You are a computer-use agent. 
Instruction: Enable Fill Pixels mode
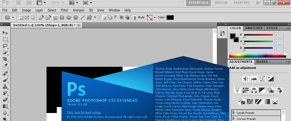pyautogui.click(x=33, y=17)
